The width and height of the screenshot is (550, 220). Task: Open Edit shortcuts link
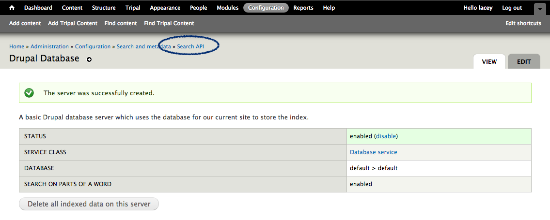(523, 23)
